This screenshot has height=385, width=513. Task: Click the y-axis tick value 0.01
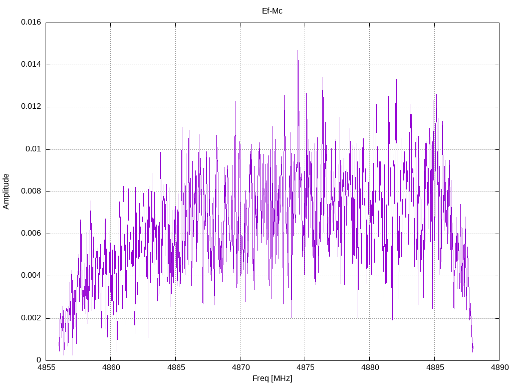click(x=34, y=149)
